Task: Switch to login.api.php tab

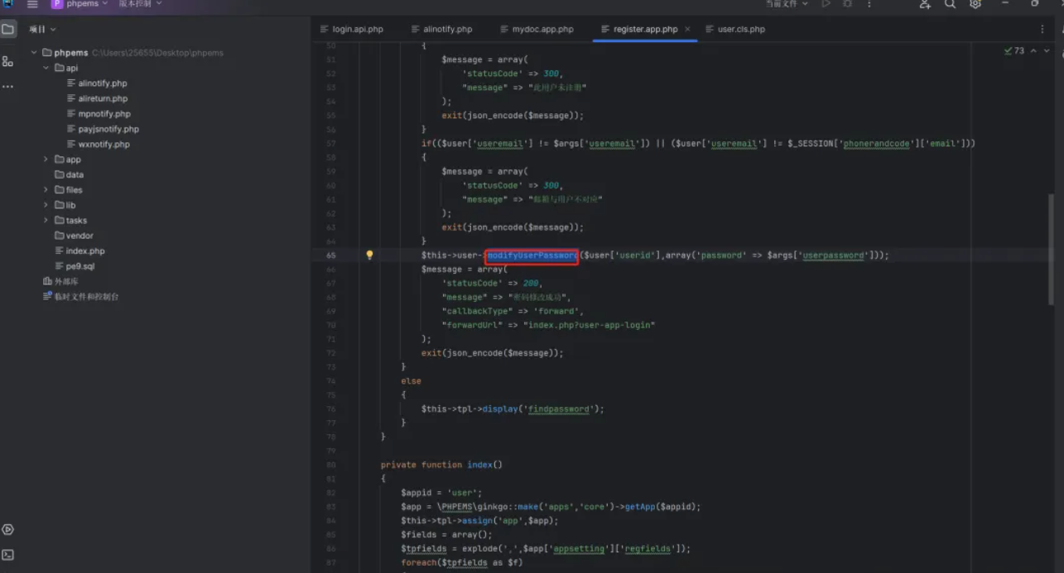Action: click(352, 29)
